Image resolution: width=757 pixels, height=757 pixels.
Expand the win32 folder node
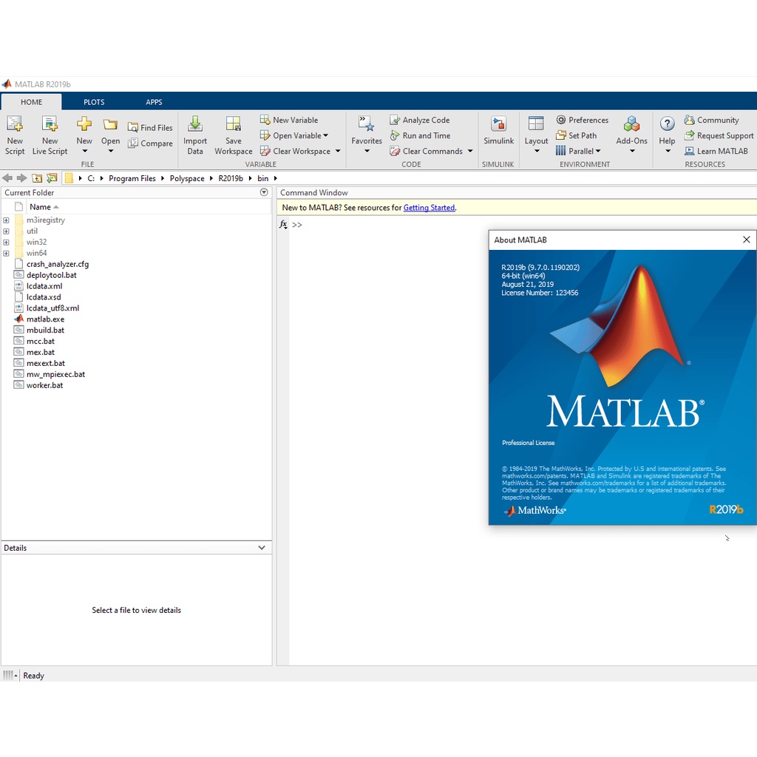coord(6,242)
